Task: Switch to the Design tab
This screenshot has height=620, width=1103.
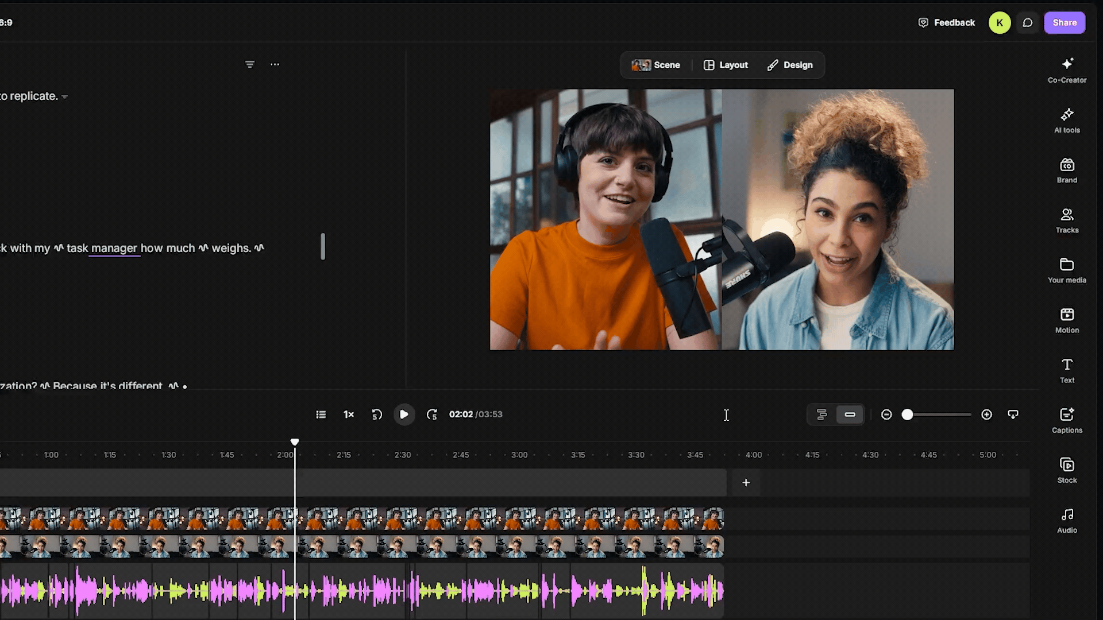Action: [x=790, y=65]
